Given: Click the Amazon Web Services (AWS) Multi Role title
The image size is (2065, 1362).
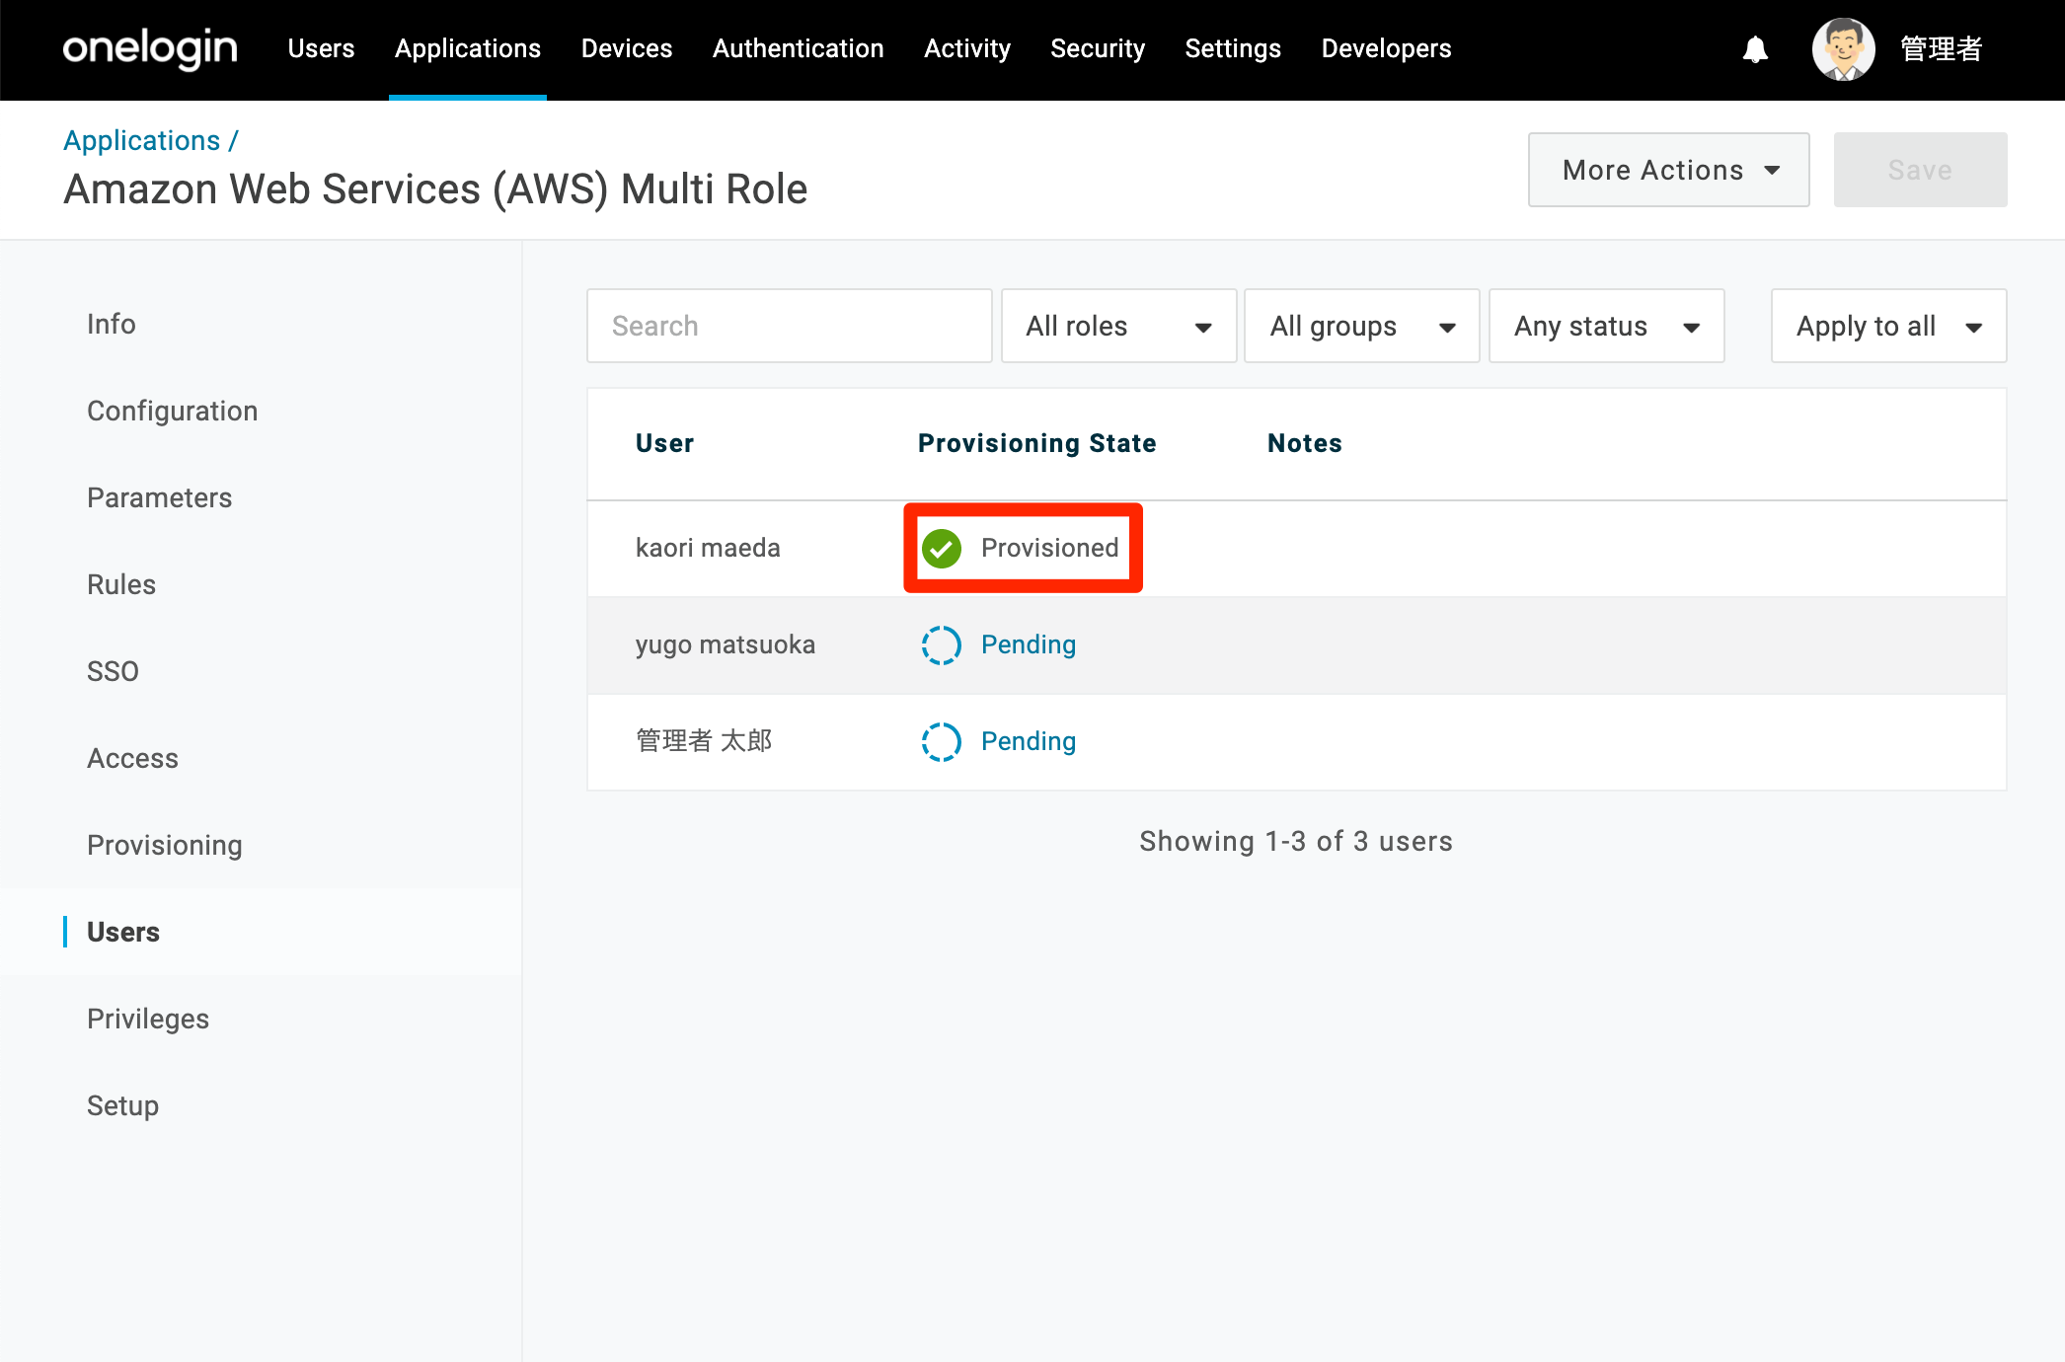Looking at the screenshot, I should [x=435, y=189].
